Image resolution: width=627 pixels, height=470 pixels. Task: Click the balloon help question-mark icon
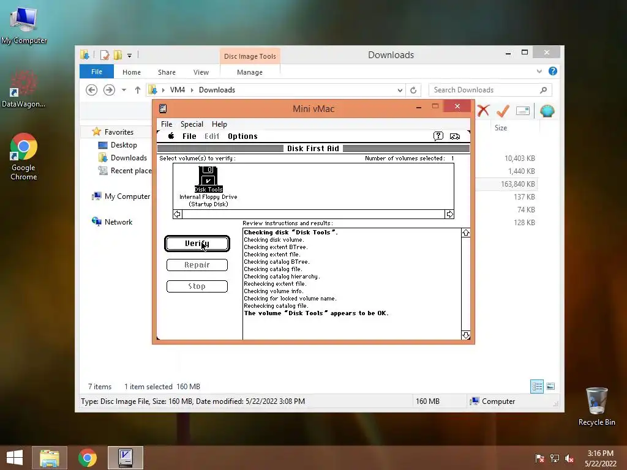tap(438, 136)
